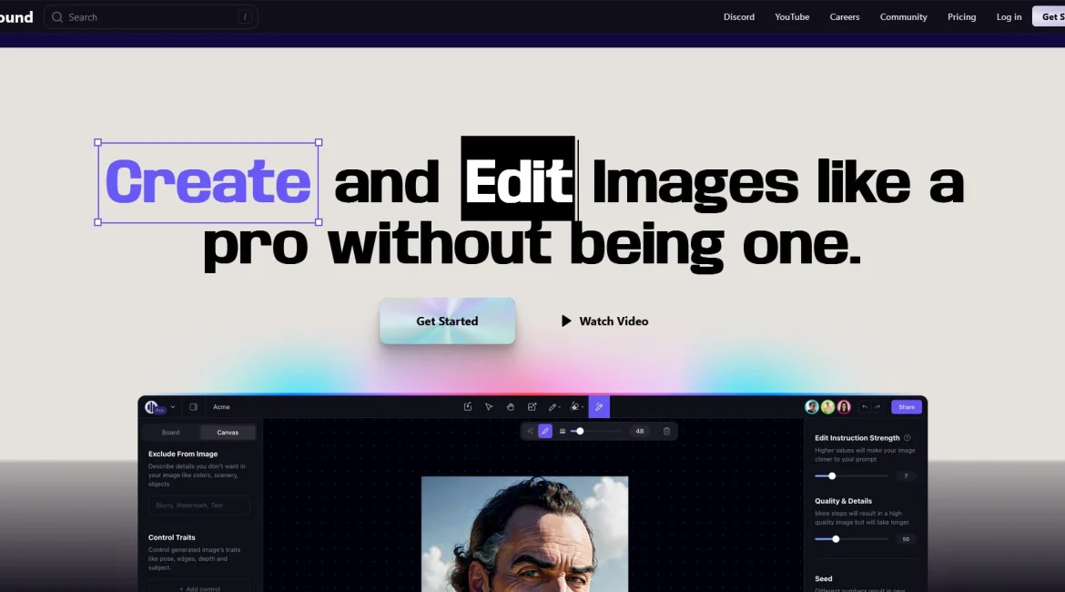Open the Pricing page
The image size is (1065, 592).
click(962, 17)
